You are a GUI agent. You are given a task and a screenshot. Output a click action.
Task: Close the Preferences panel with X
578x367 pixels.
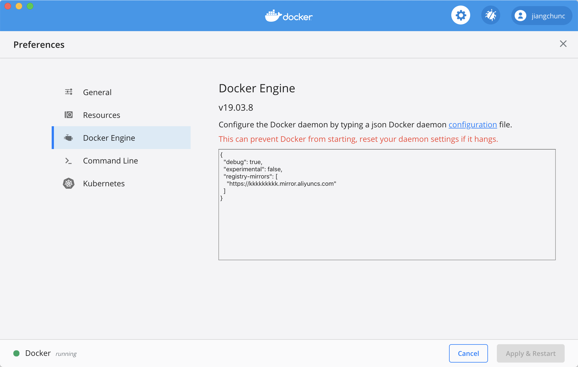[563, 44]
